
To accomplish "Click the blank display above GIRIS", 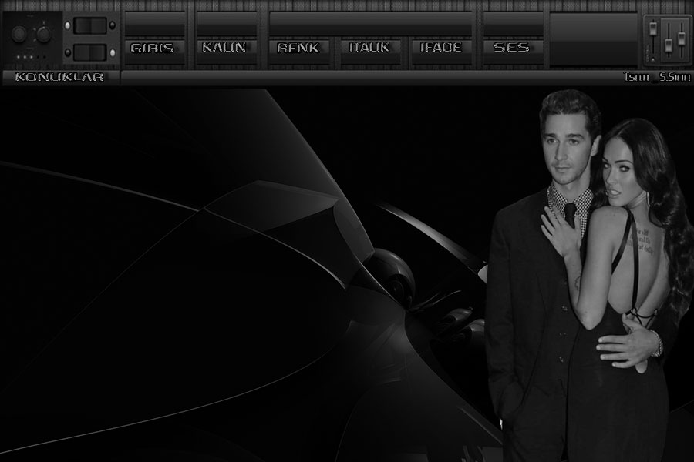I will click(154, 23).
